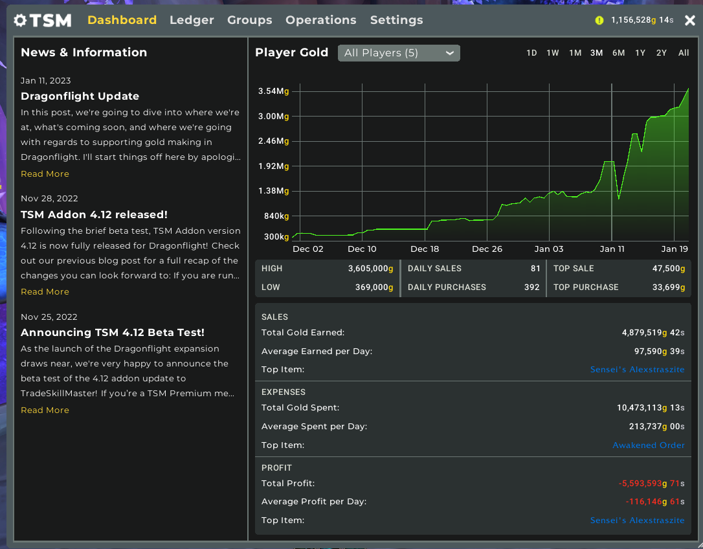
Task: Click the 1,156,528g 14s gold total
Action: pyautogui.click(x=642, y=20)
